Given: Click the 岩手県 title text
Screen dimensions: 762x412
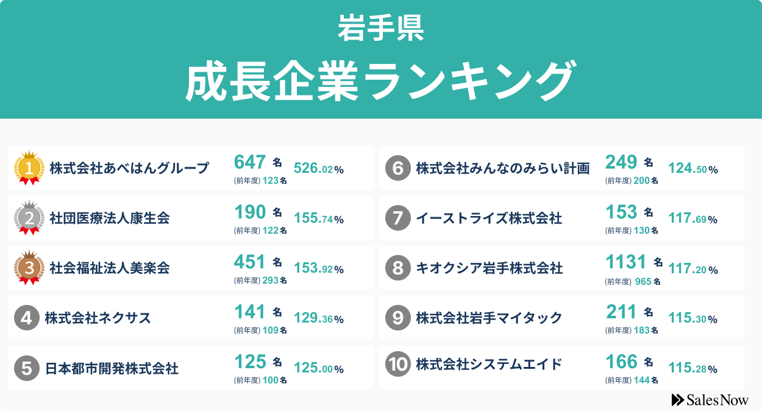Looking at the screenshot, I should tap(380, 29).
